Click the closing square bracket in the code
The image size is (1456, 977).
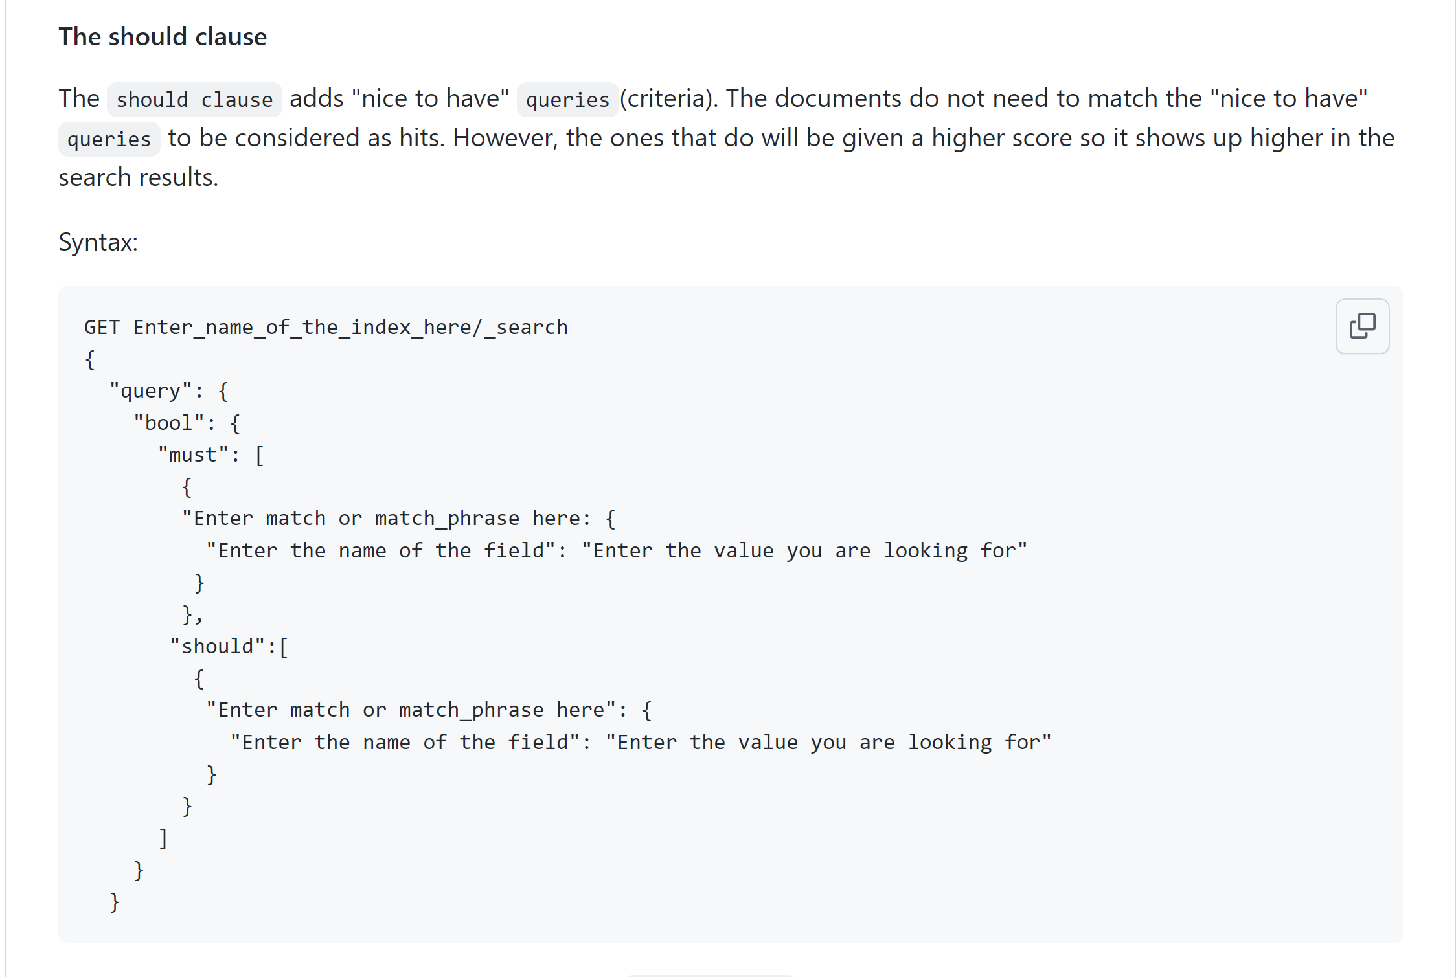[163, 838]
